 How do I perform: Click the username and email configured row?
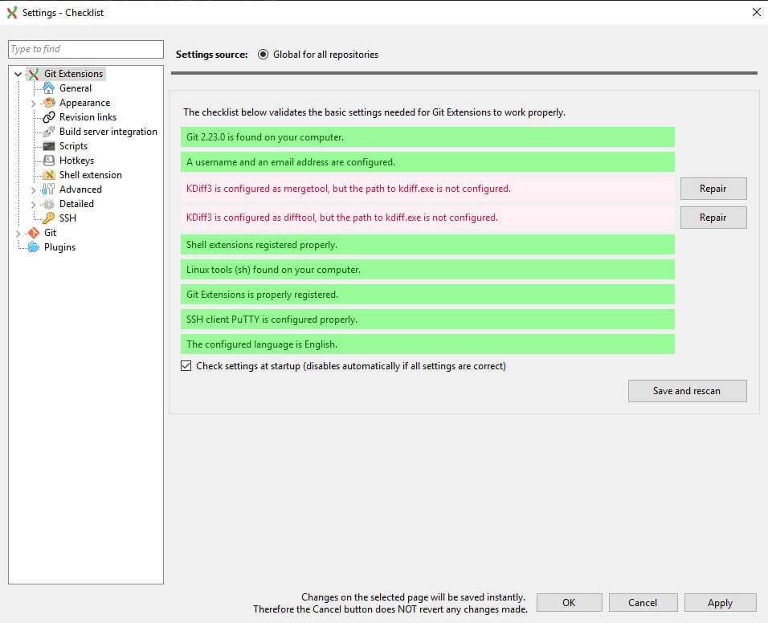click(427, 162)
